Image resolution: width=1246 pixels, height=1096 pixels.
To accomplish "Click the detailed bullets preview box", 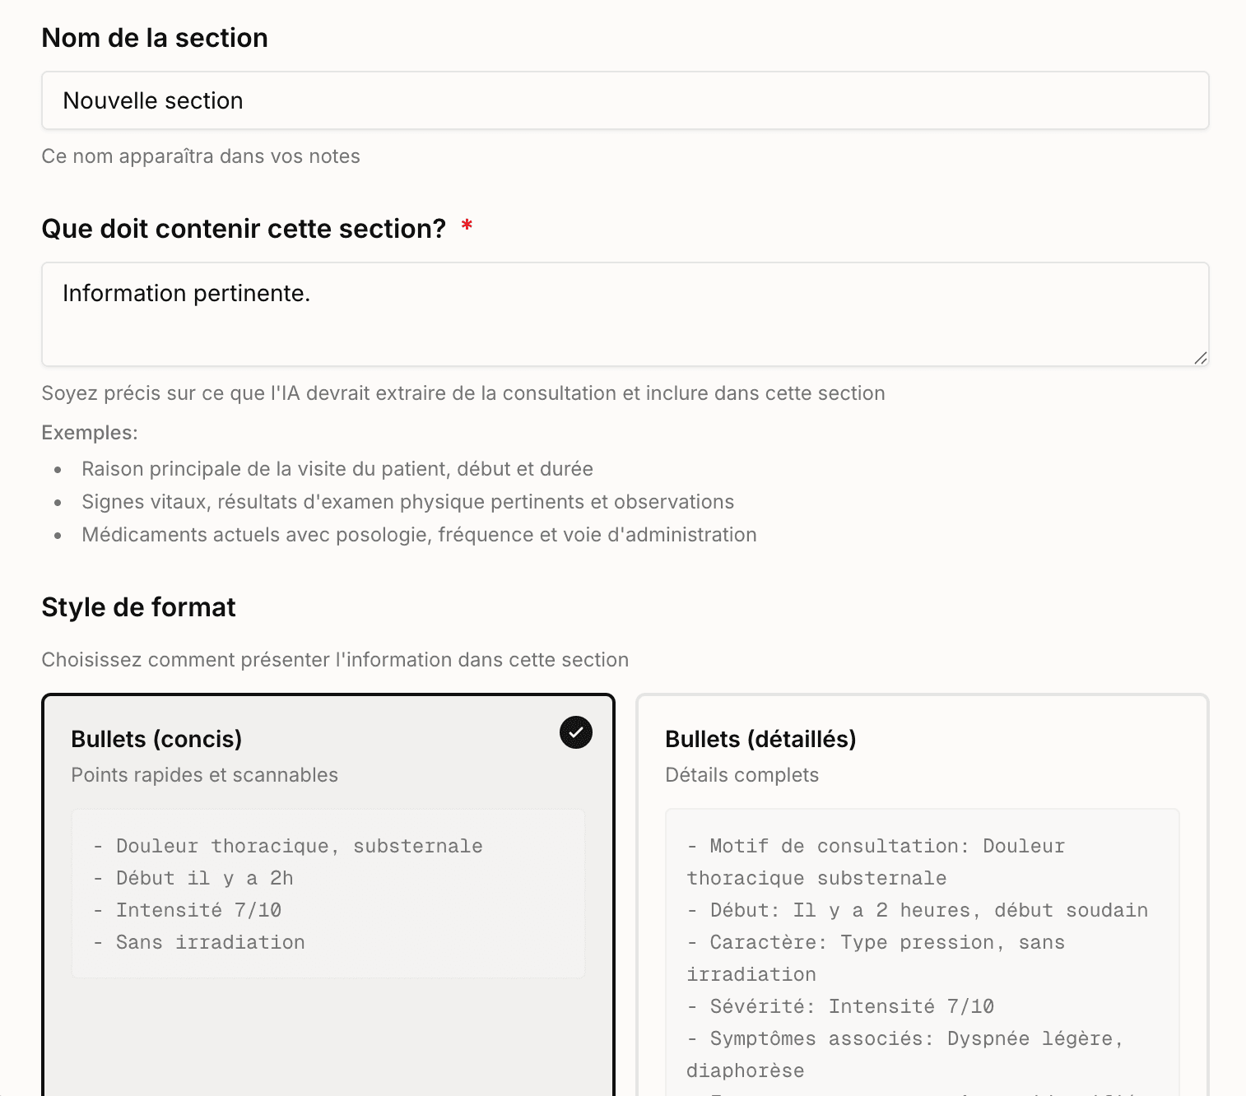I will point(922,946).
